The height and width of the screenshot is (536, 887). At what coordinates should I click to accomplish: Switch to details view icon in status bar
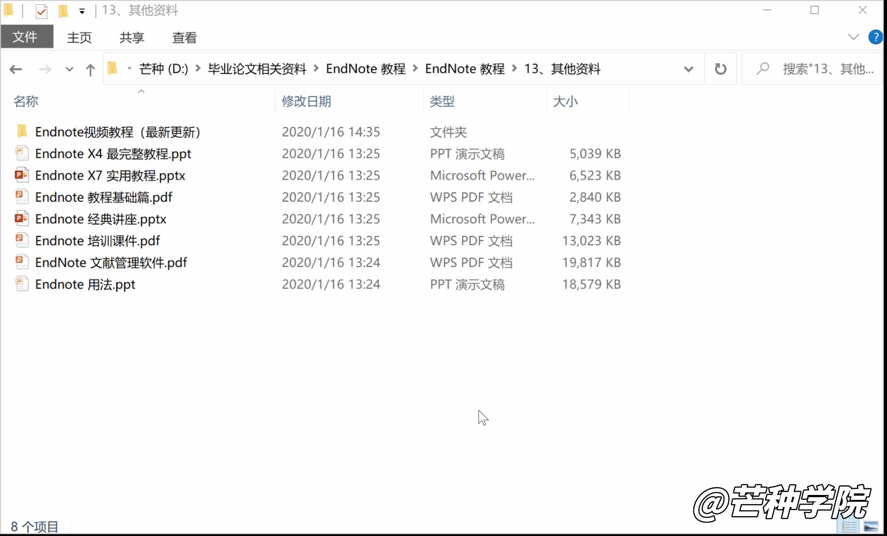(x=849, y=526)
